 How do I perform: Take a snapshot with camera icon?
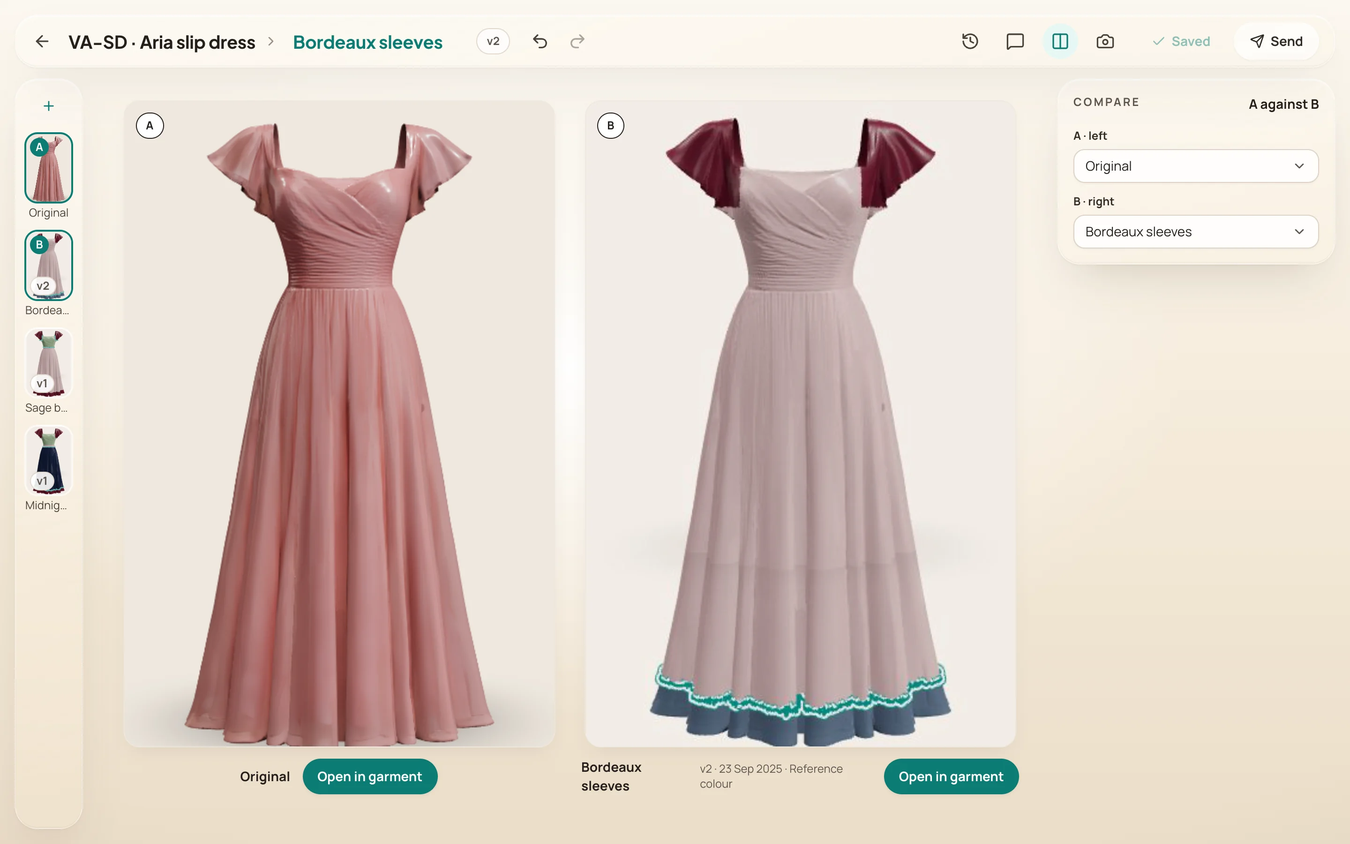point(1105,41)
